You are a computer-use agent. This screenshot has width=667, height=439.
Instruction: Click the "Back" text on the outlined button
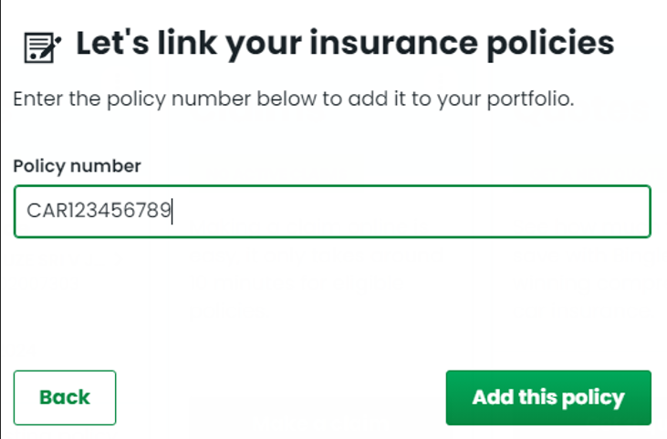pos(65,397)
